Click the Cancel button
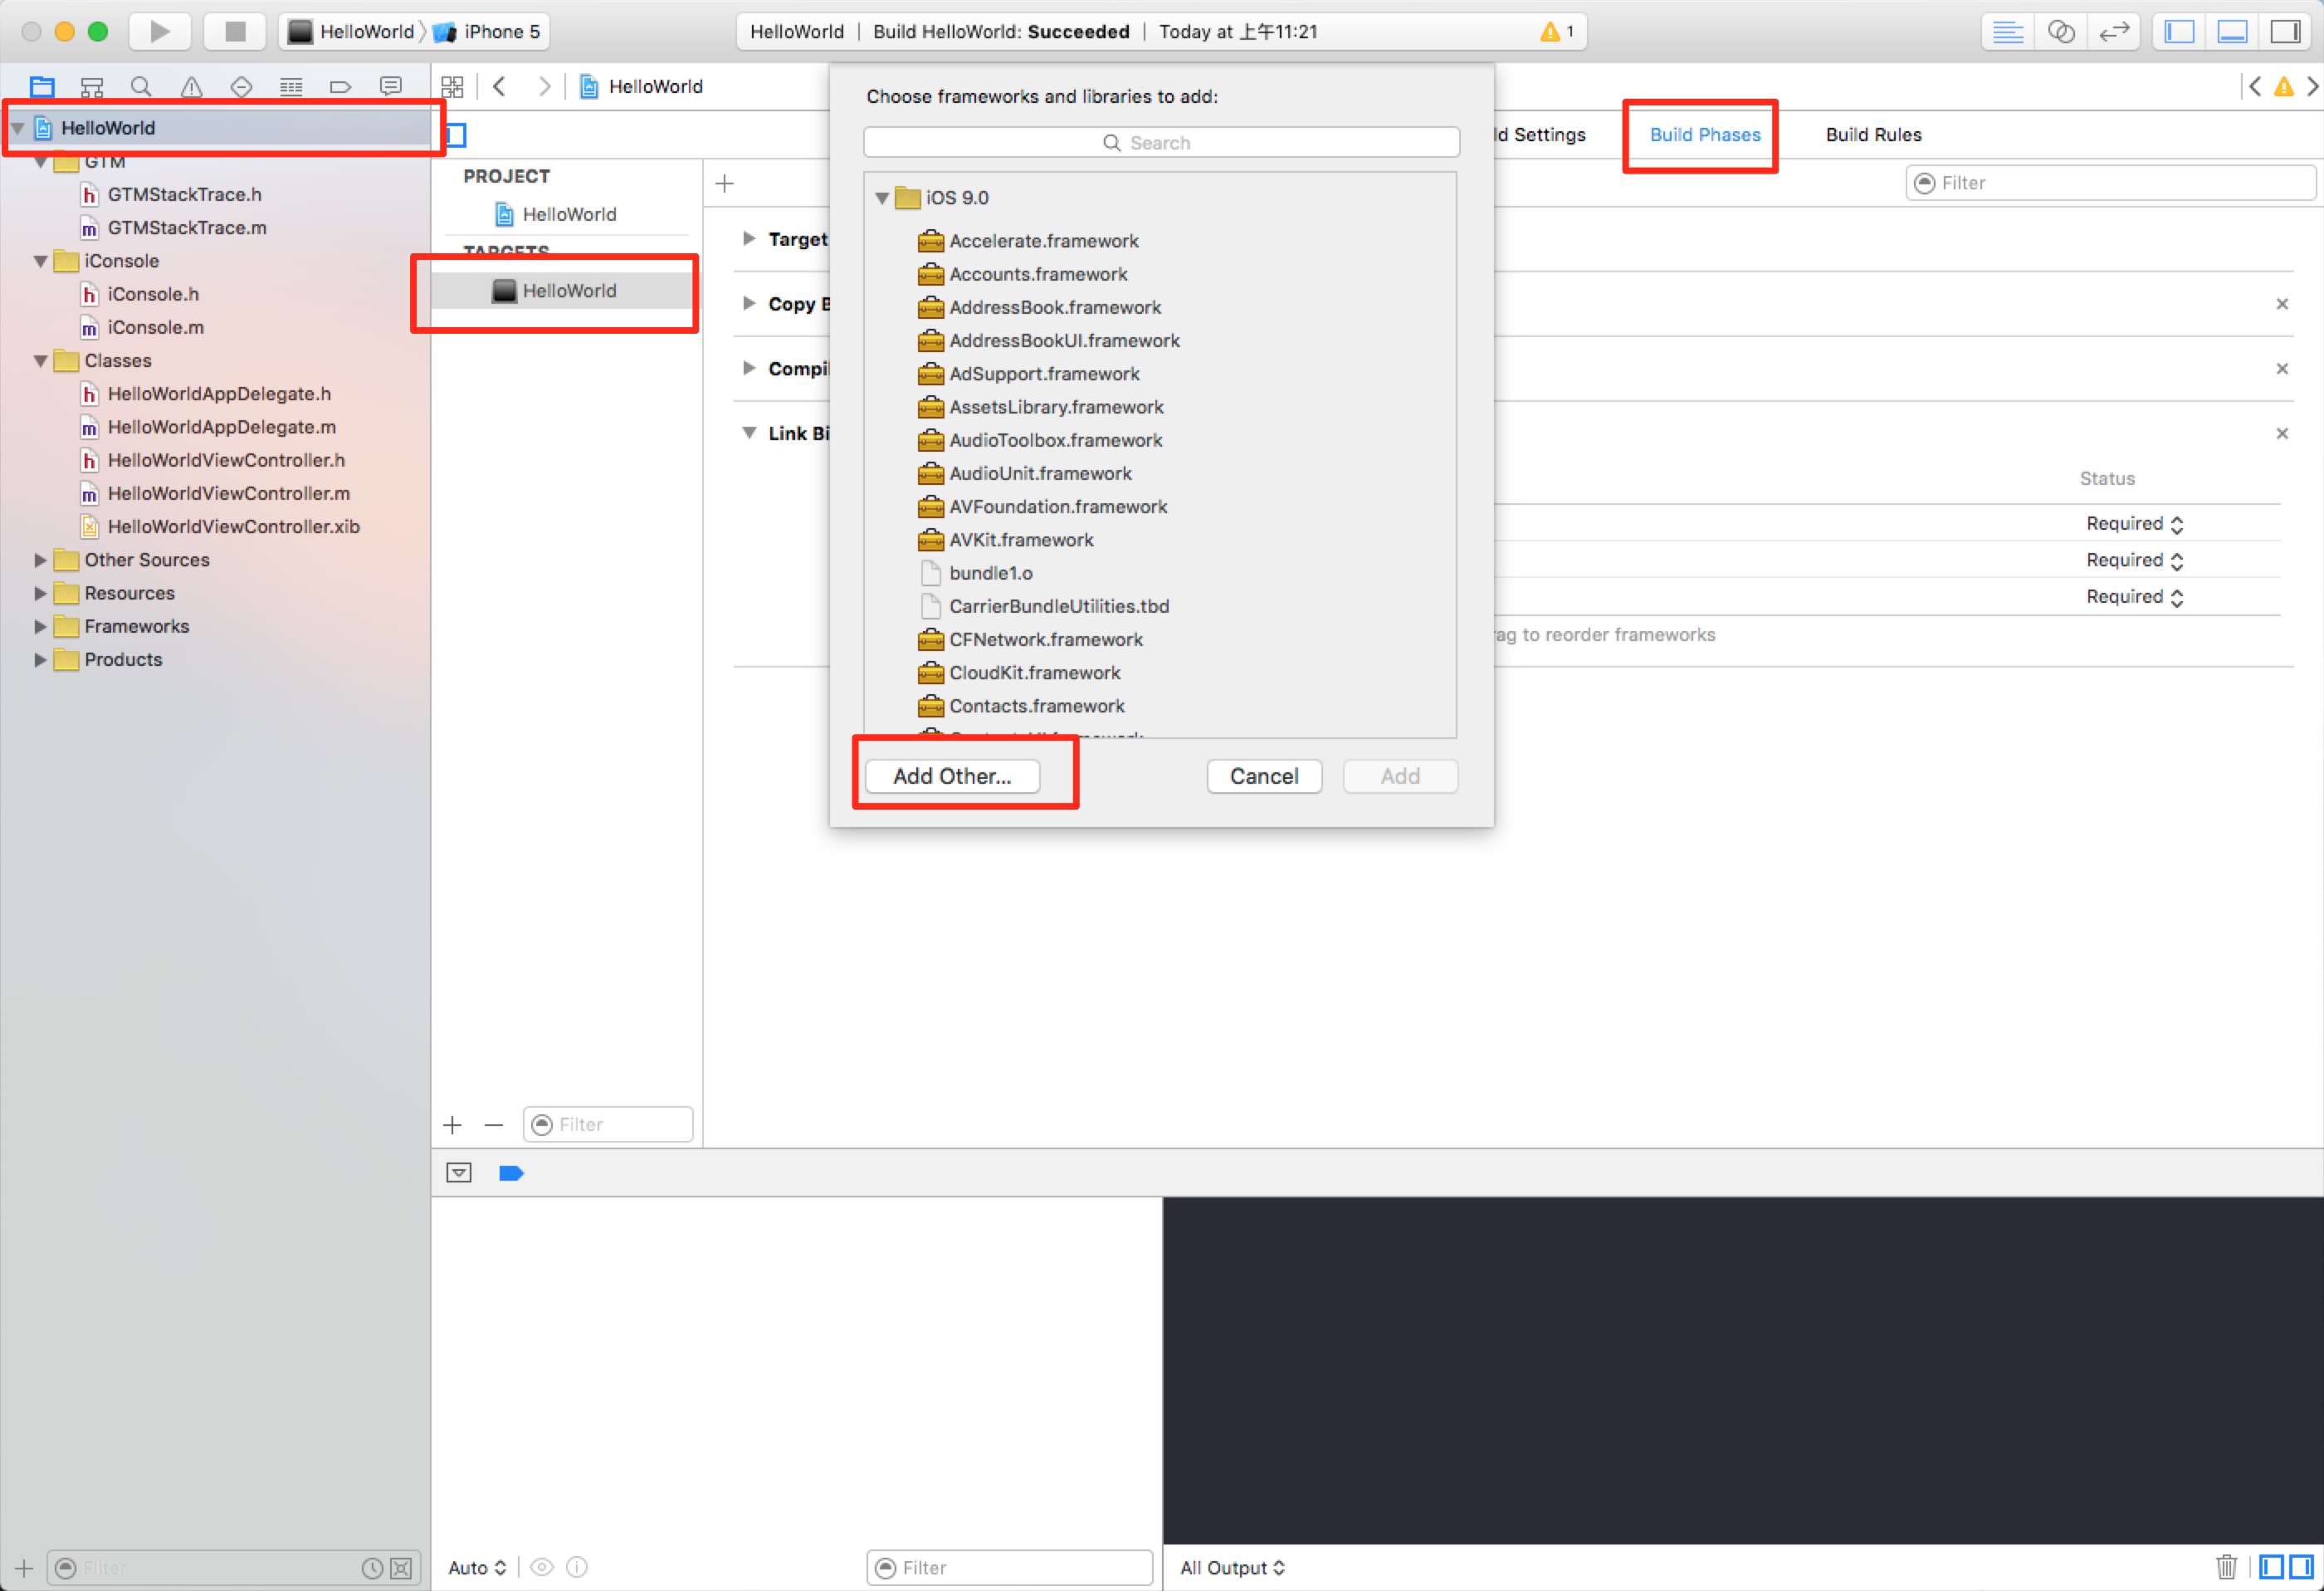The height and width of the screenshot is (1591, 2324). (x=1264, y=776)
